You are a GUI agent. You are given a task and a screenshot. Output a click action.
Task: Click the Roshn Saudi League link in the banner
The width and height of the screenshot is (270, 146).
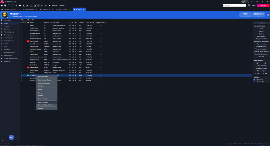(x=31, y=16)
